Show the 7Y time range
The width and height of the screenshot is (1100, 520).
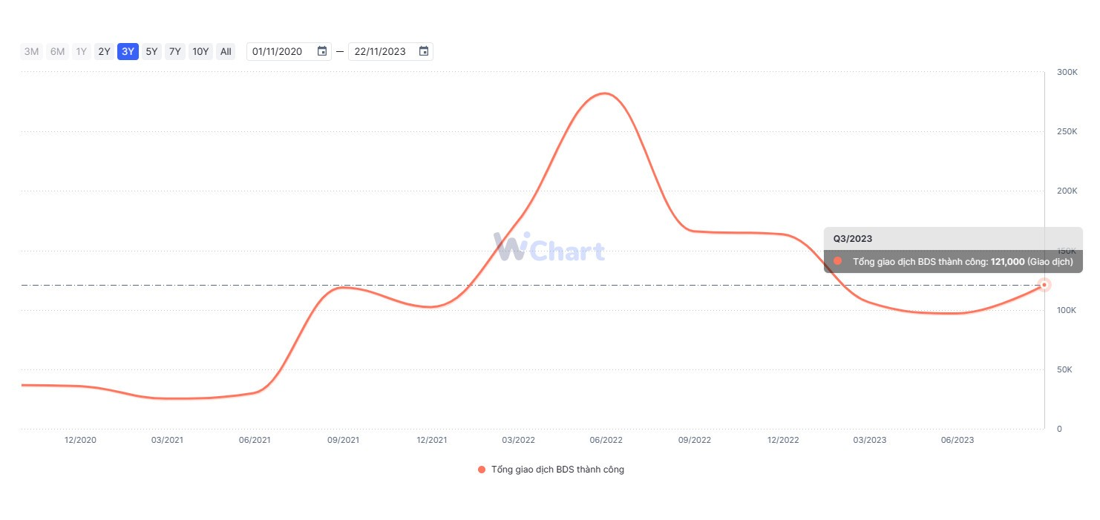pos(175,51)
